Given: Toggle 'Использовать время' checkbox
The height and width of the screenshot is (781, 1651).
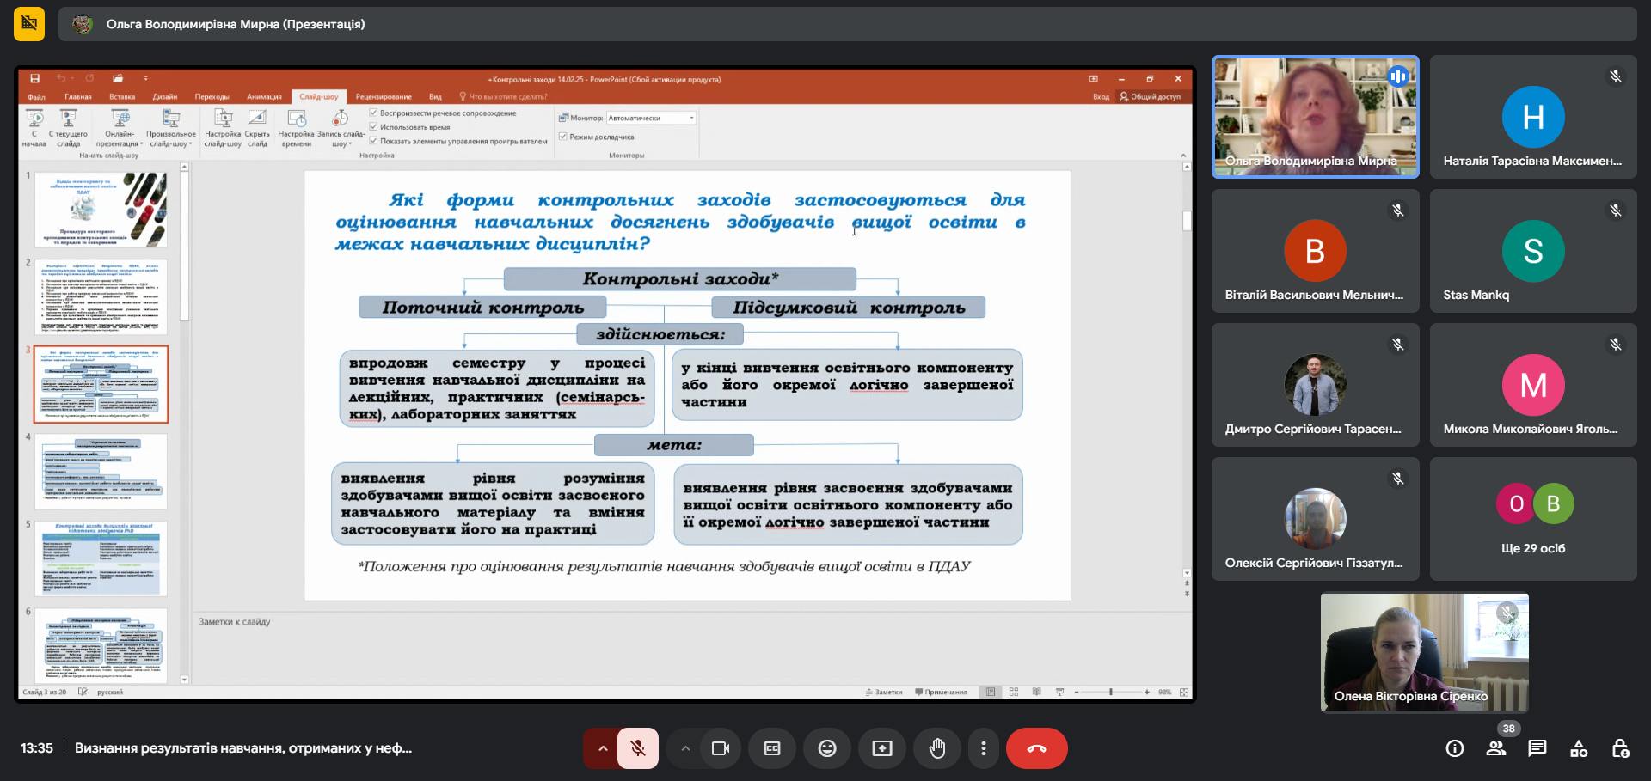Looking at the screenshot, I should pyautogui.click(x=373, y=126).
